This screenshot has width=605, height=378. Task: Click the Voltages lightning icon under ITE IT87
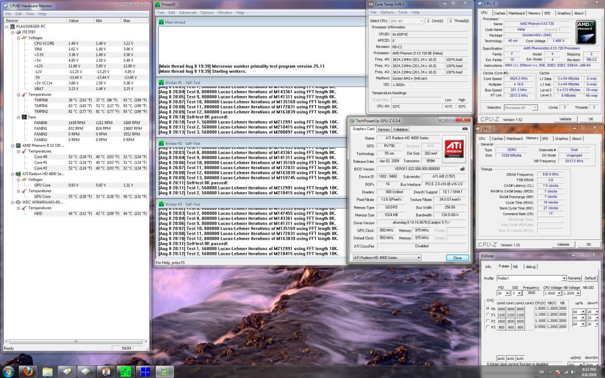(x=24, y=38)
